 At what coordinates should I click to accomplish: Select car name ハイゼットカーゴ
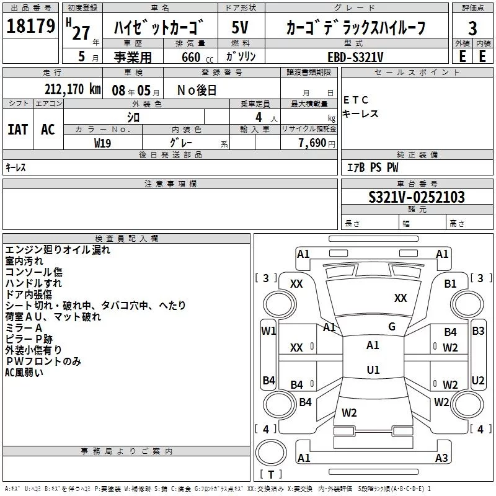pyautogui.click(x=160, y=27)
